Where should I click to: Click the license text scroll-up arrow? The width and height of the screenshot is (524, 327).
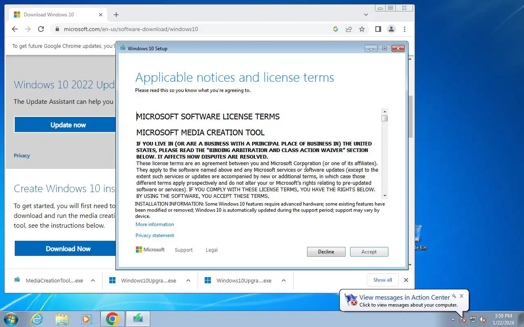(x=384, y=111)
